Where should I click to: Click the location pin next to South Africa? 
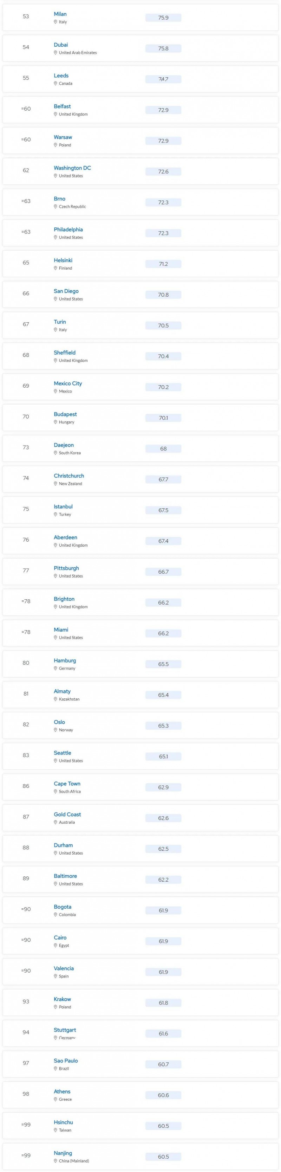pyautogui.click(x=55, y=791)
